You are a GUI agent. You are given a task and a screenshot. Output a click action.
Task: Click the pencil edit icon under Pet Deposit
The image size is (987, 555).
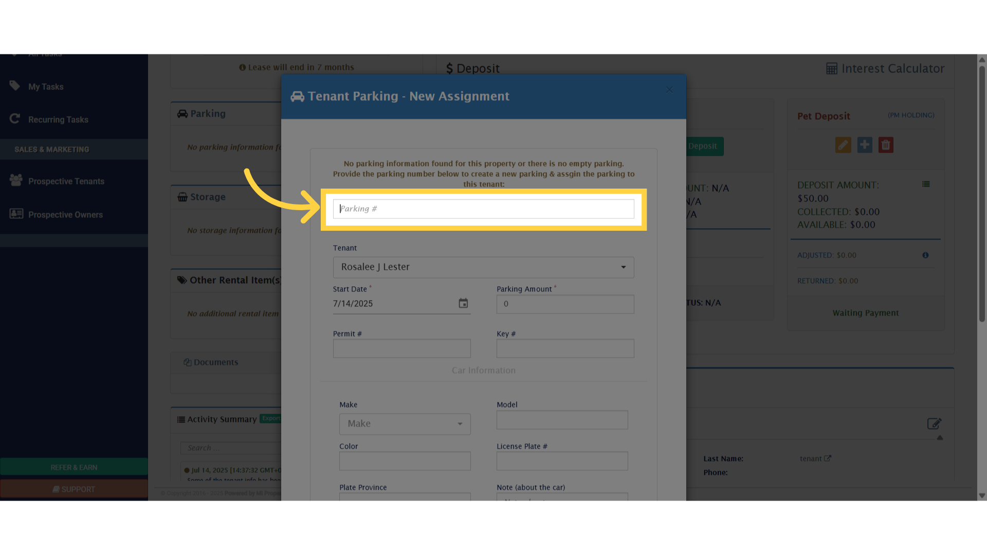coord(843,145)
